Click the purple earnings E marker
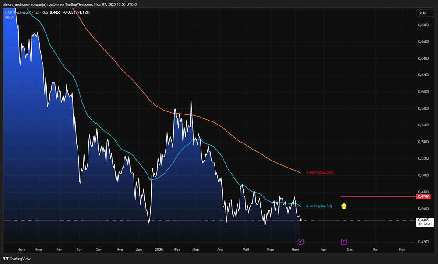This screenshot has height=264, width=438. (x=343, y=242)
